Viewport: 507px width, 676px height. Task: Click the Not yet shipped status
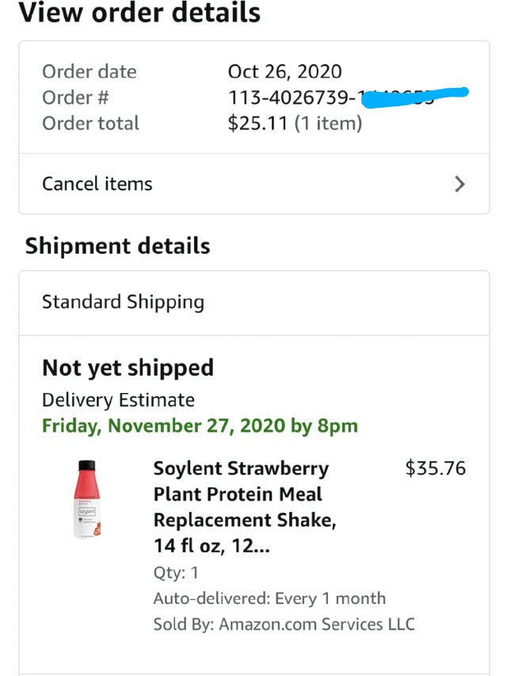tap(128, 367)
